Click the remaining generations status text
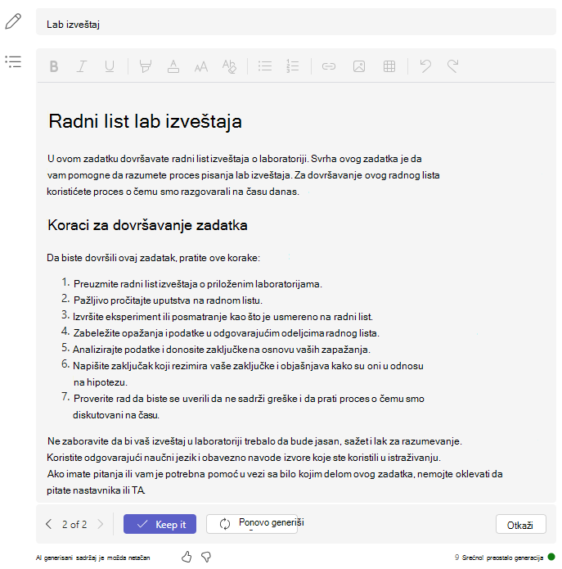Screen dimensions: 562x569 (499, 558)
